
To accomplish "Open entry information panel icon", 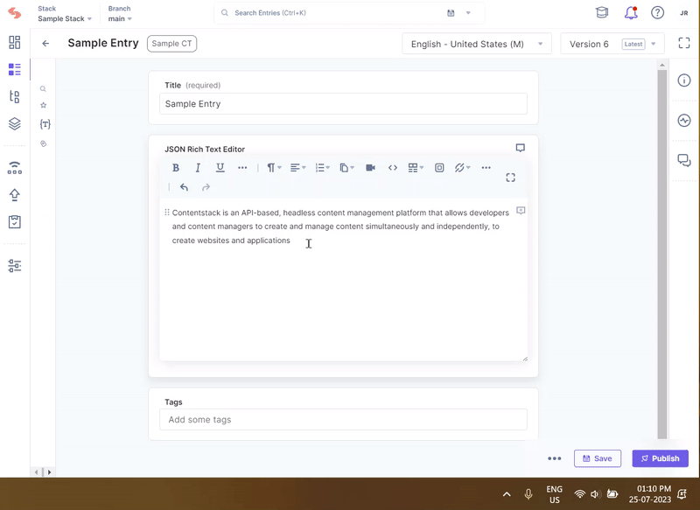I will pos(684,80).
